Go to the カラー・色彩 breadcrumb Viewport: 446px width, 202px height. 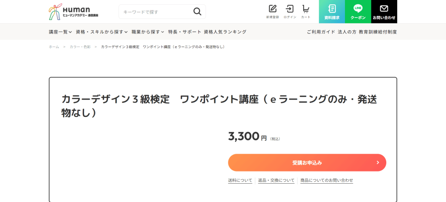tap(80, 47)
